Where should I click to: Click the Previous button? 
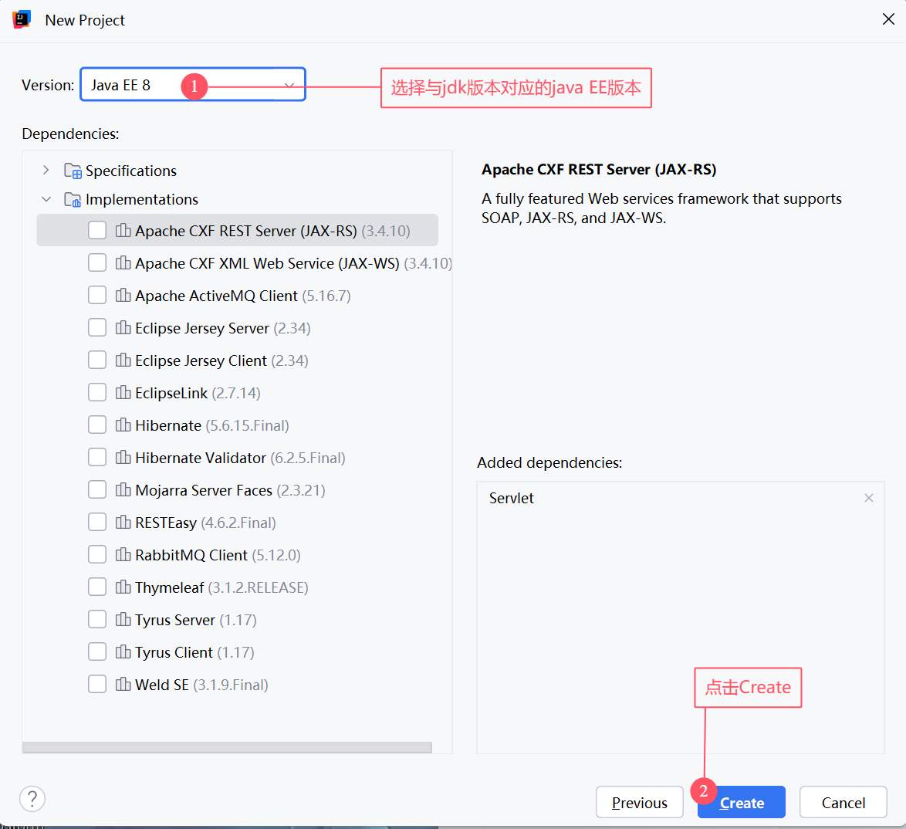(x=640, y=802)
